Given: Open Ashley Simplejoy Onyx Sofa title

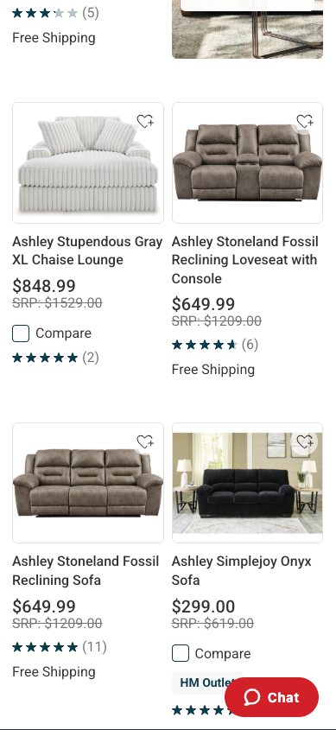Looking at the screenshot, I should pos(242,571).
